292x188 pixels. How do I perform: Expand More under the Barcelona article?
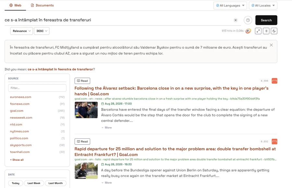pos(106,127)
